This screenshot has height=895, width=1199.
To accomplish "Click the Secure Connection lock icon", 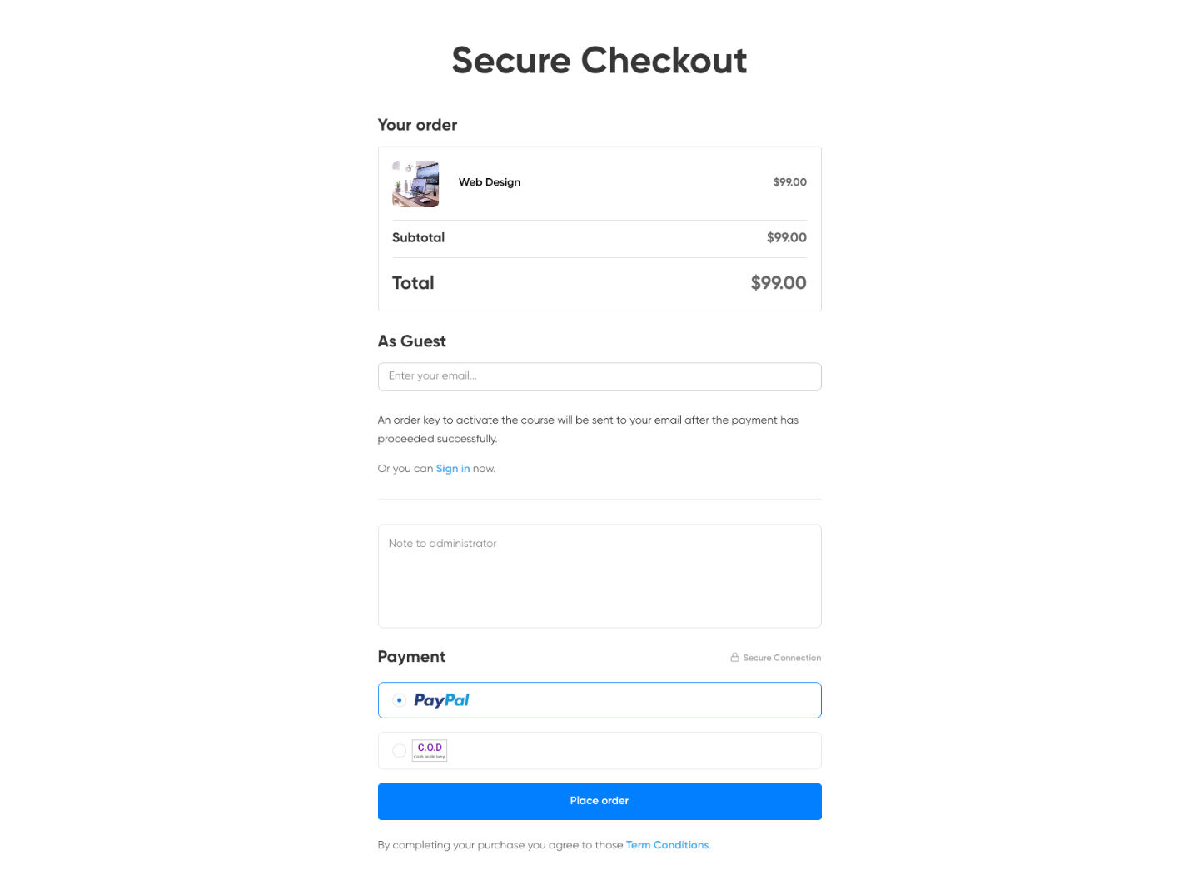I will [734, 658].
